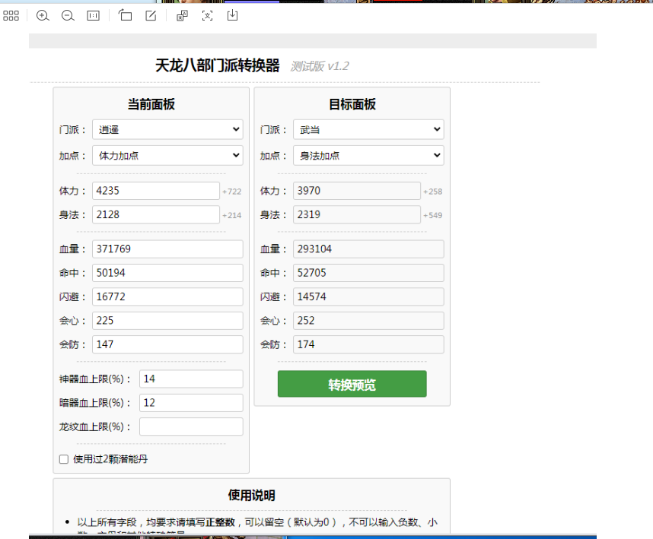Click target 体力 field showing 3970

[357, 191]
